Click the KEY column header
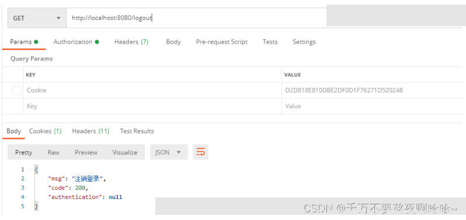The image size is (466, 220). pos(30,75)
